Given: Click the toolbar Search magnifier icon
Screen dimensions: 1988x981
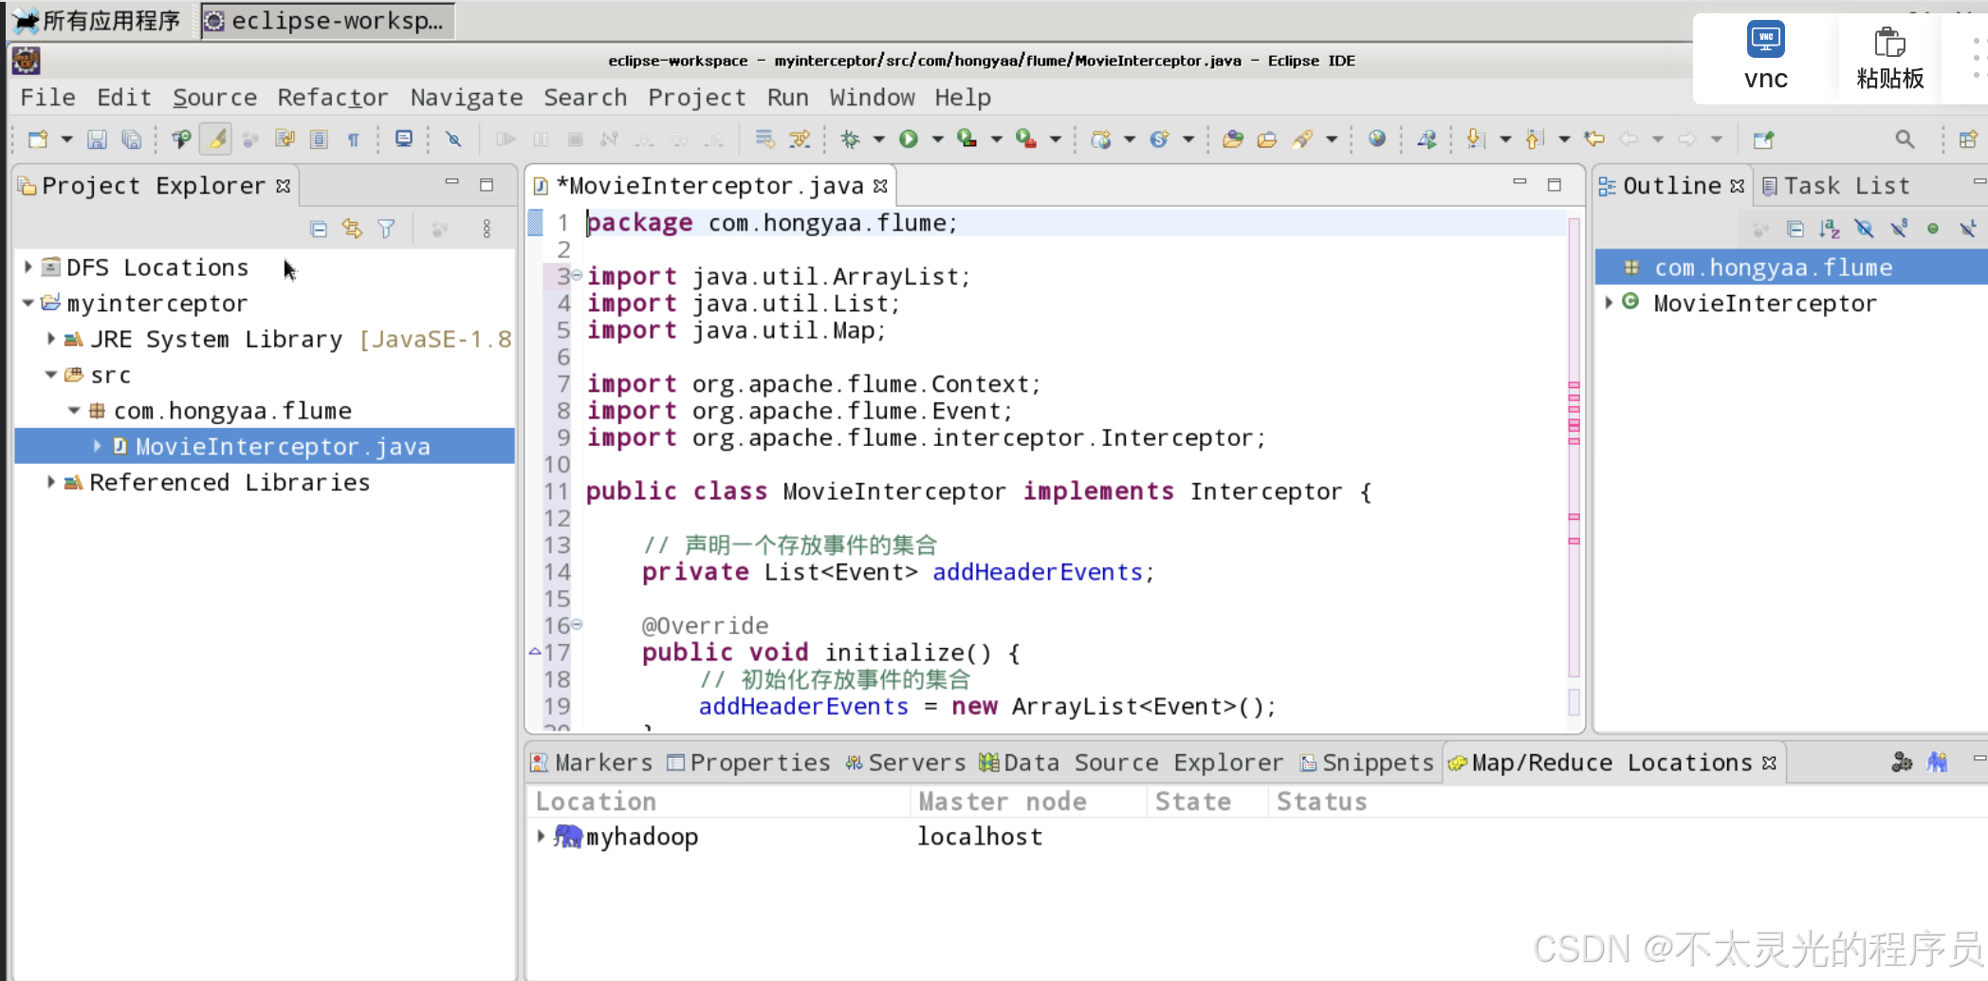Looking at the screenshot, I should click(x=1904, y=139).
